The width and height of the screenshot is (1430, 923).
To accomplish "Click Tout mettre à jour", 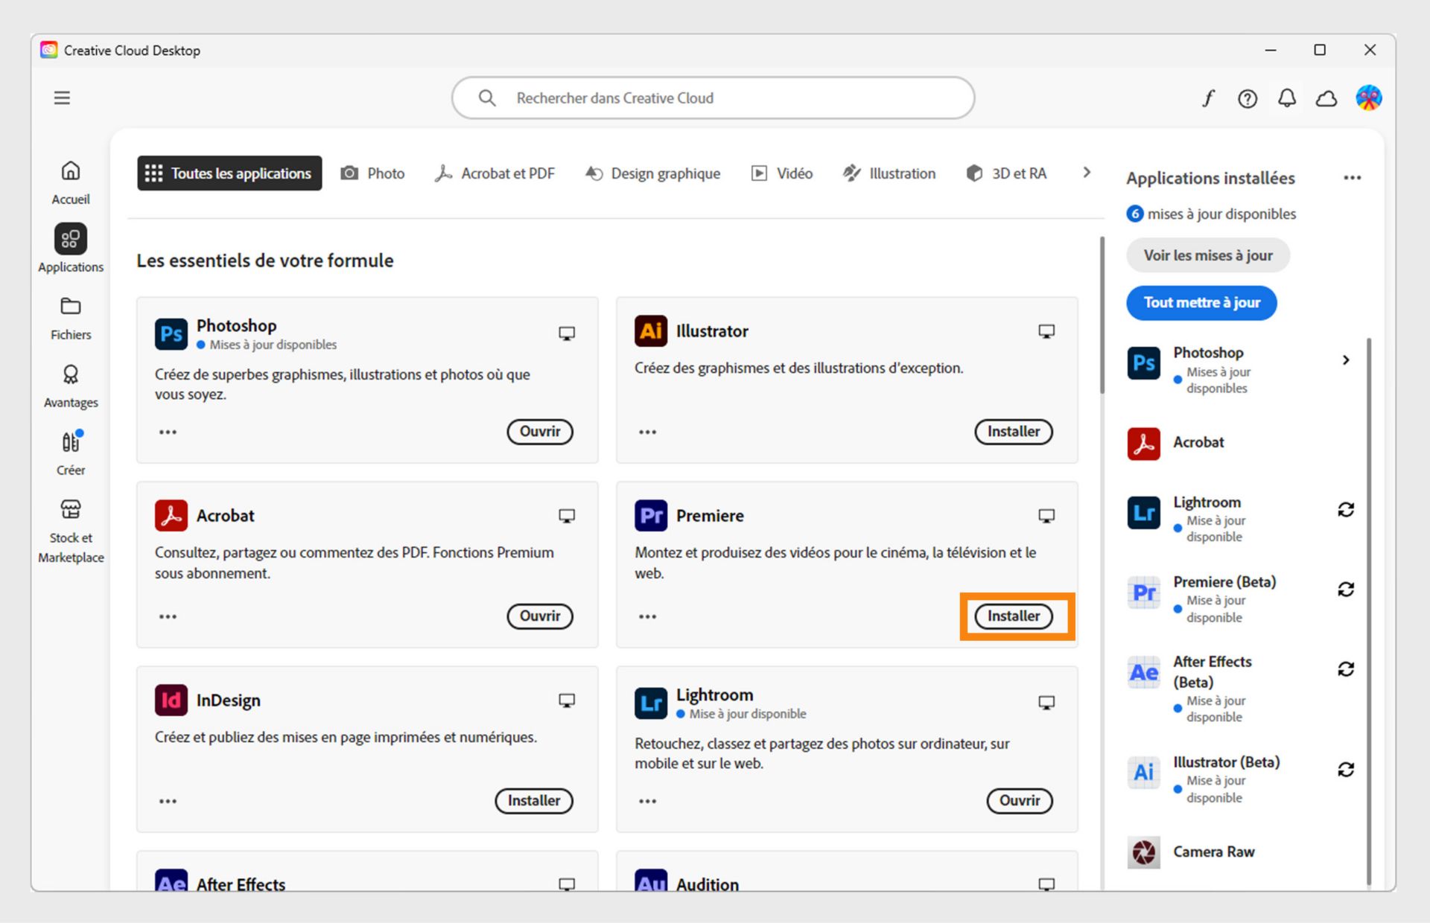I will pos(1201,303).
